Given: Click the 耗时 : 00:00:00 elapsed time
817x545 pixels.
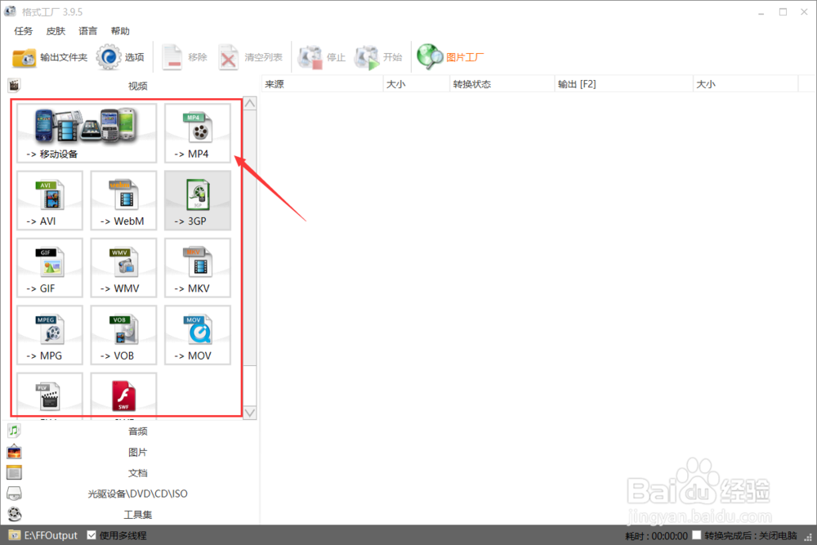Looking at the screenshot, I should [x=656, y=536].
